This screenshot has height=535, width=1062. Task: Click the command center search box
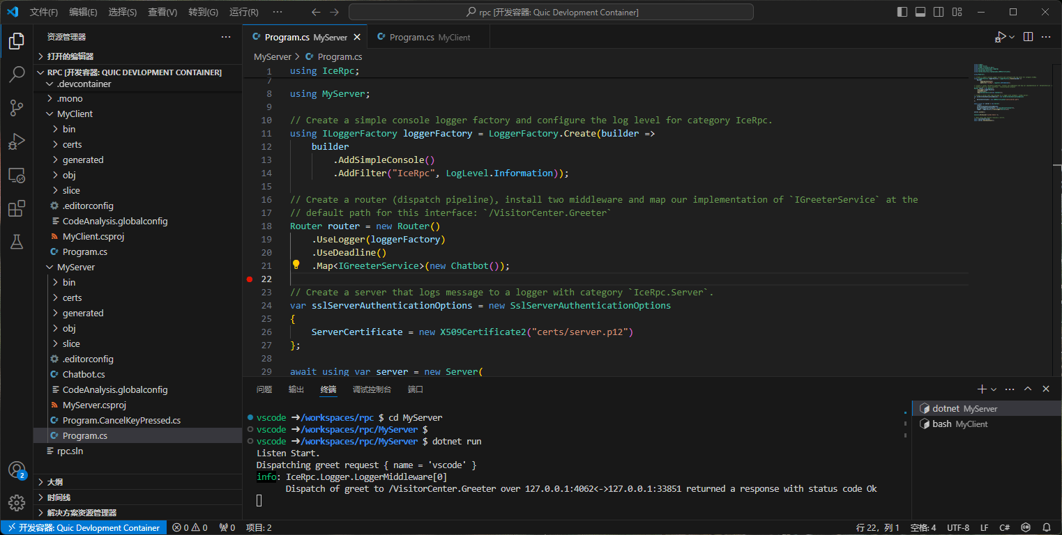(x=551, y=13)
